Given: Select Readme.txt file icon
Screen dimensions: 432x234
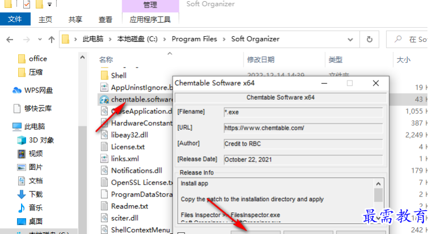Looking at the screenshot, I should (104, 206).
